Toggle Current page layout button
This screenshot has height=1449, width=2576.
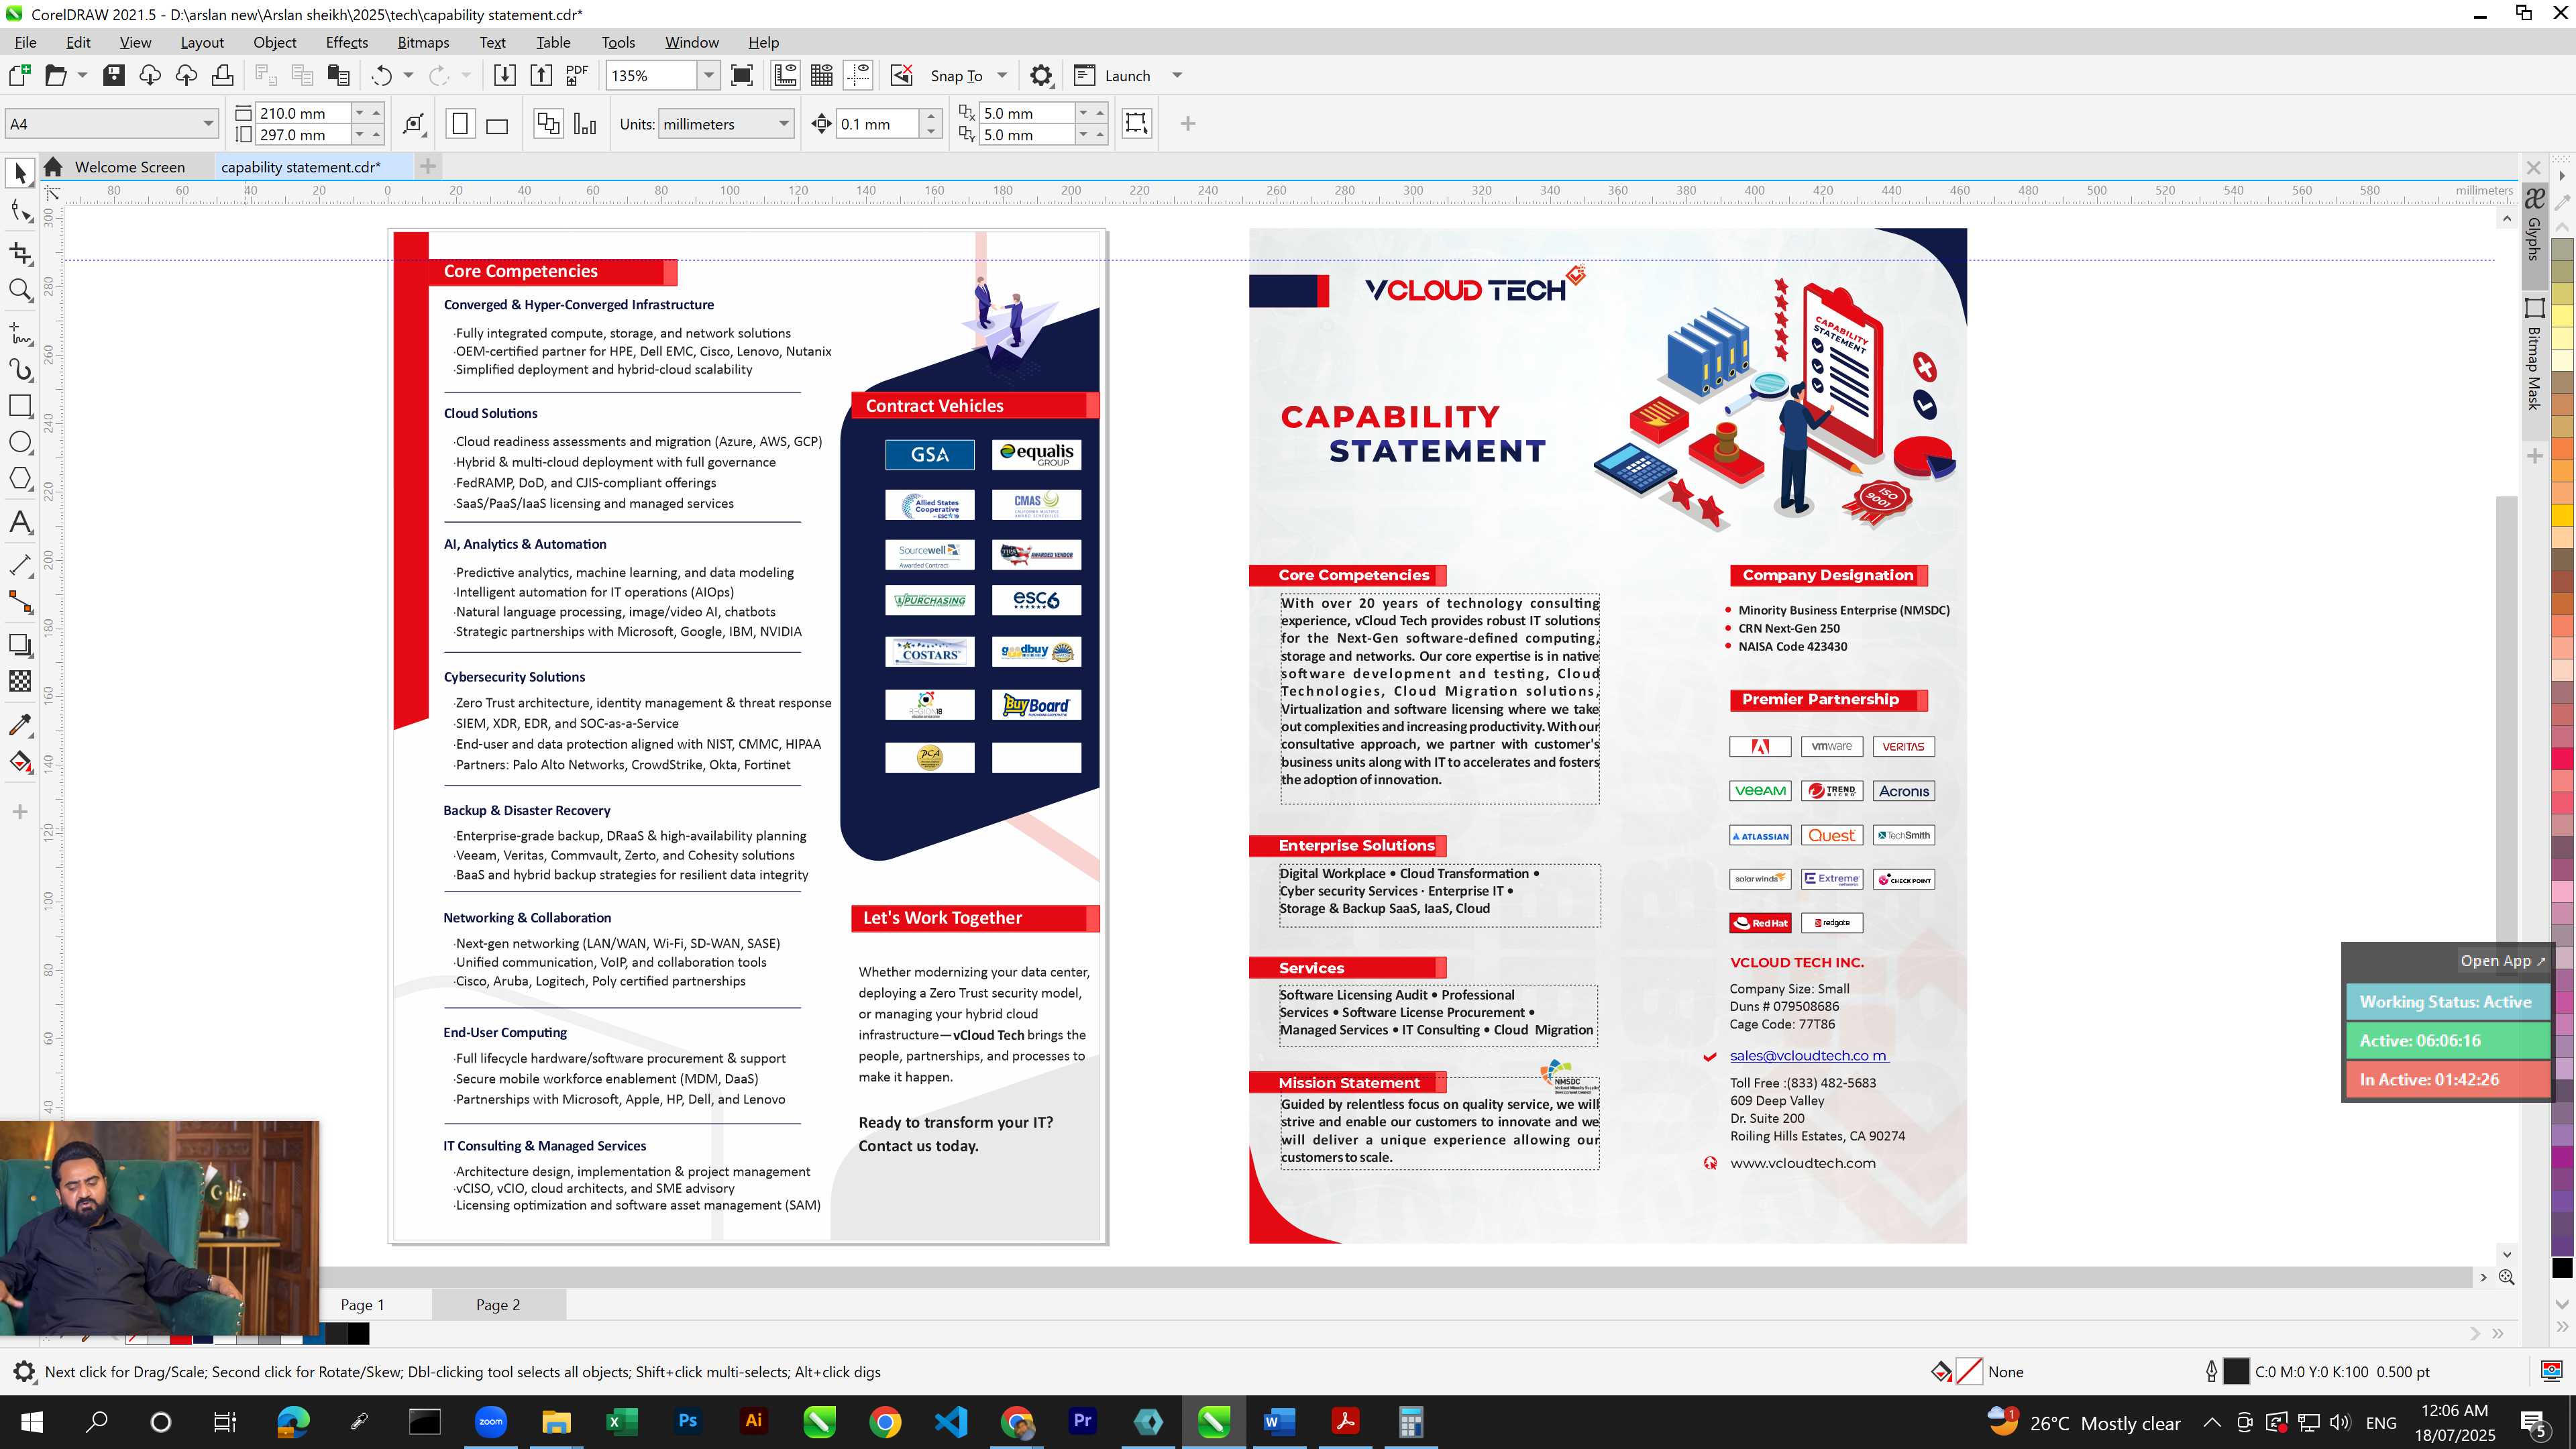pyautogui.click(x=585, y=124)
